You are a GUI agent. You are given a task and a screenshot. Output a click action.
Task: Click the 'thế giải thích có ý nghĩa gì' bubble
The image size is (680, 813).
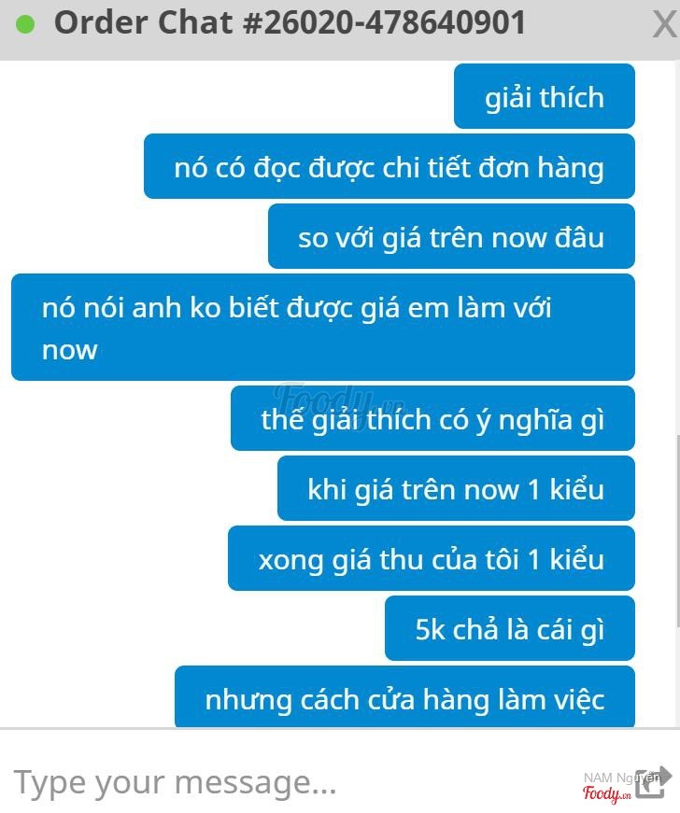click(x=432, y=418)
